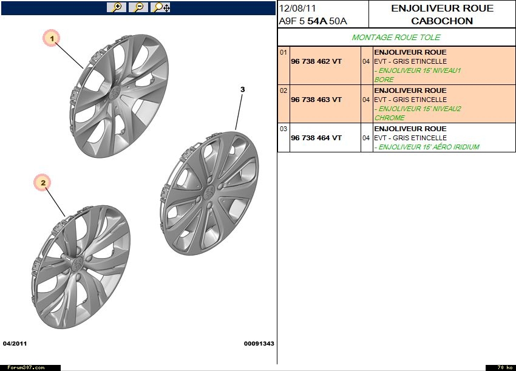Click the zoom in magnifier icon
The image size is (516, 371).
[116, 7]
